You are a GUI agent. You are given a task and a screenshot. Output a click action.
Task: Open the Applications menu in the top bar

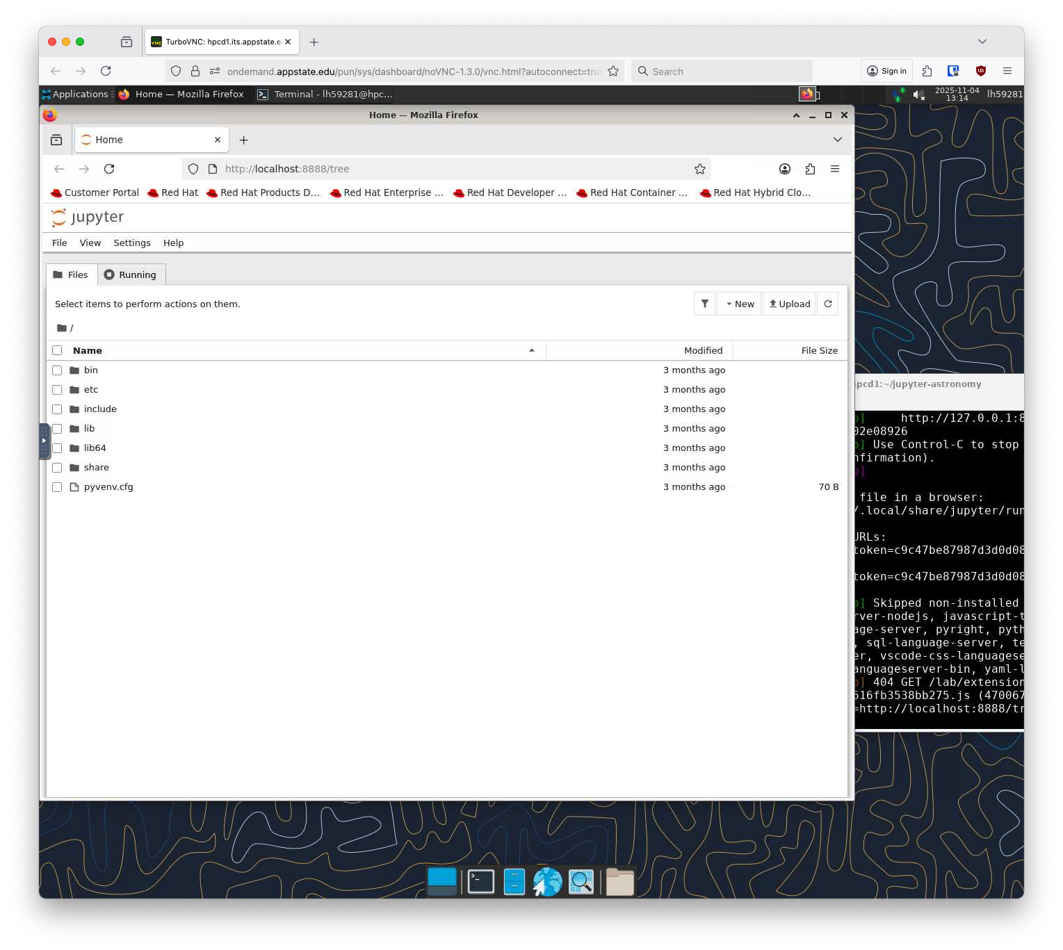coord(76,94)
